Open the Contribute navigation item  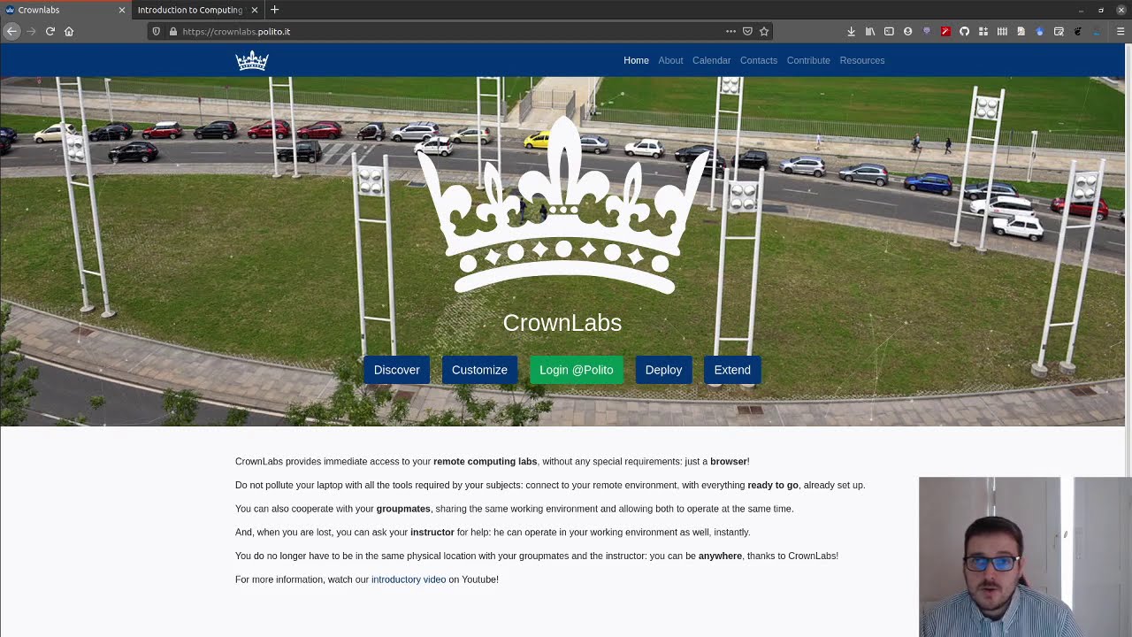point(808,60)
